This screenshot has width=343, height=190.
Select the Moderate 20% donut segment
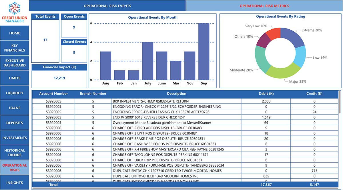pos(261,59)
